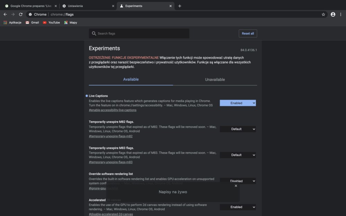This screenshot has width=346, height=216.
Task: Open the Gmail bookmark
Action: [x=32, y=22]
